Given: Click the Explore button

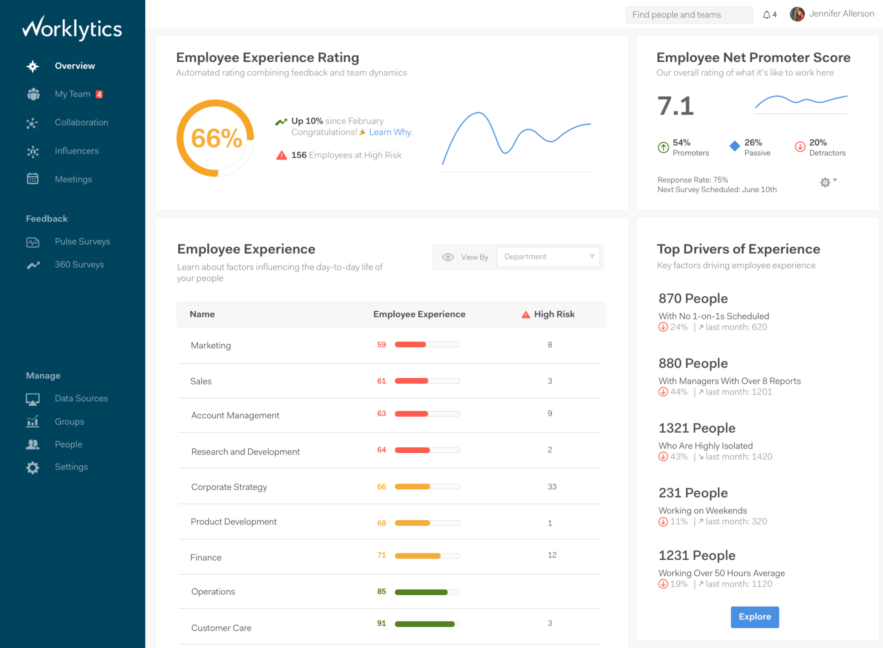Looking at the screenshot, I should 754,617.
